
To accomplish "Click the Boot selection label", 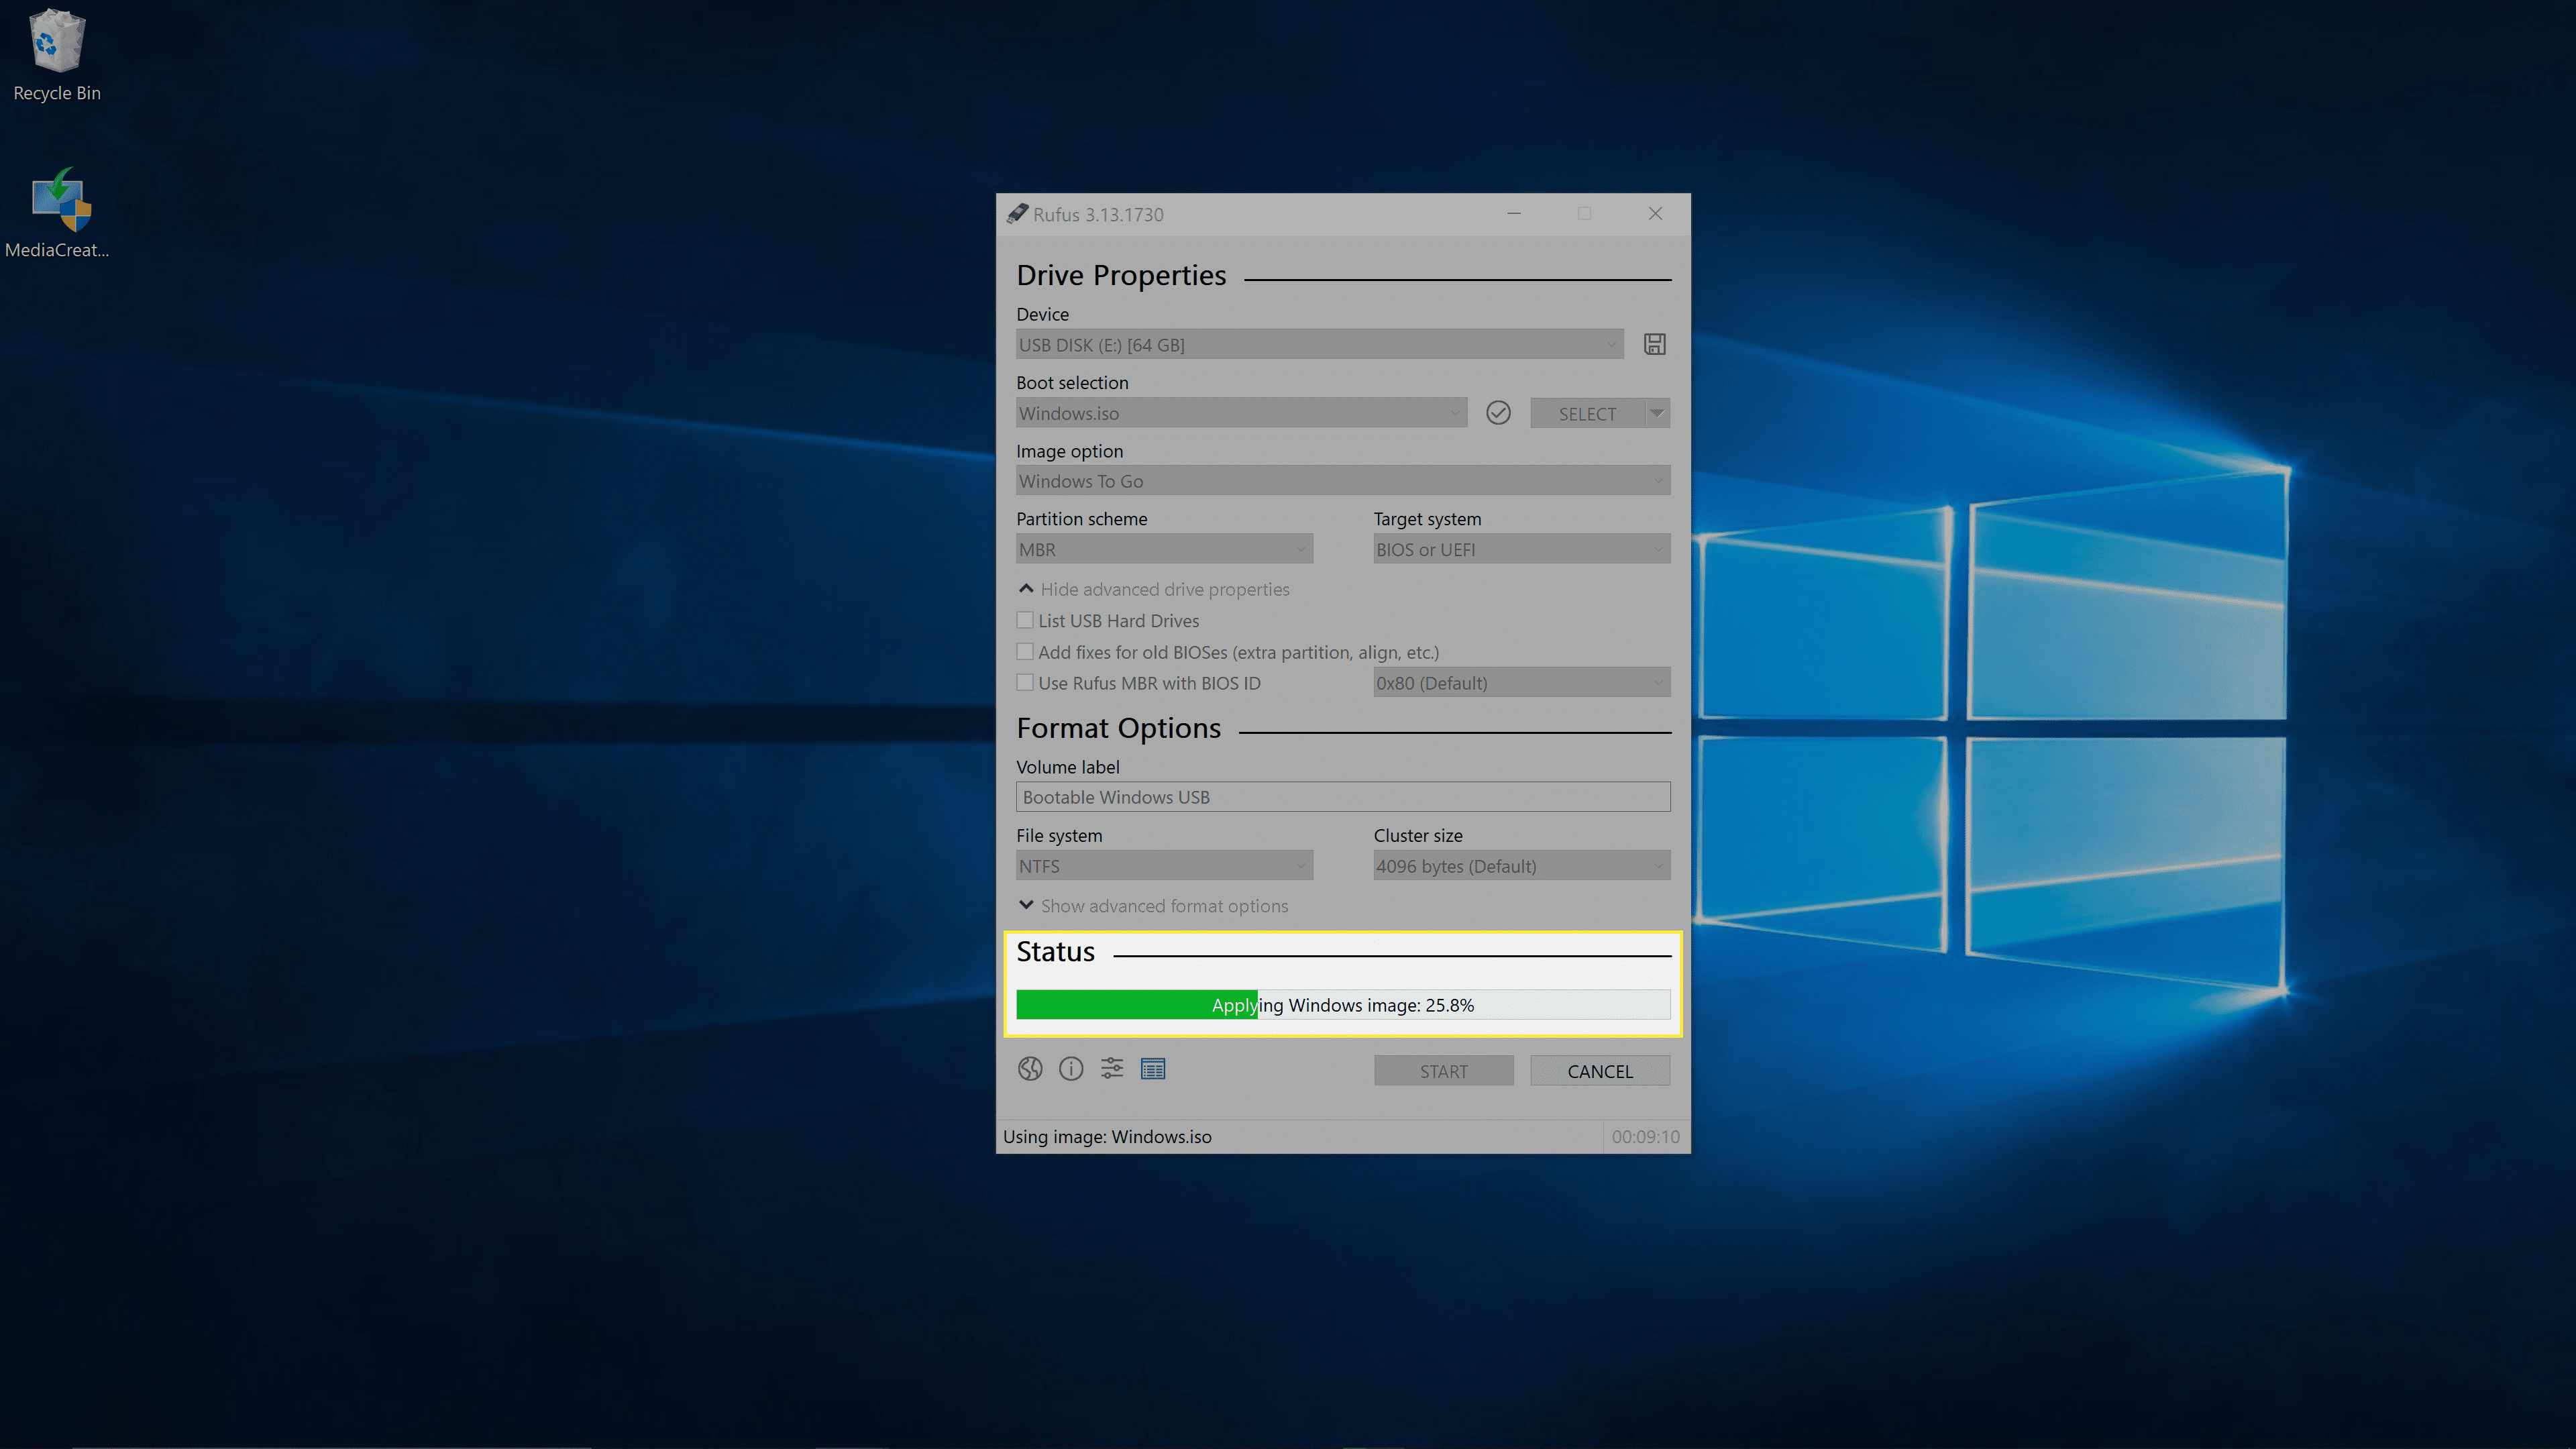I will point(1072,383).
